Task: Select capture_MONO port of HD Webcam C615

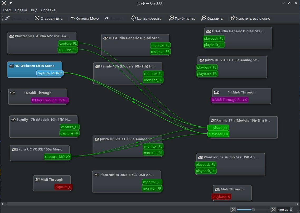Action: (50, 73)
